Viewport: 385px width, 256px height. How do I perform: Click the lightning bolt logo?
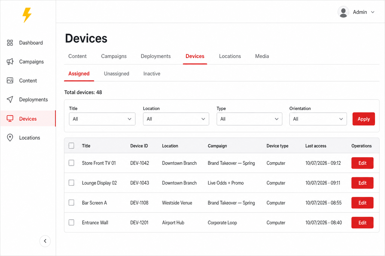[27, 15]
